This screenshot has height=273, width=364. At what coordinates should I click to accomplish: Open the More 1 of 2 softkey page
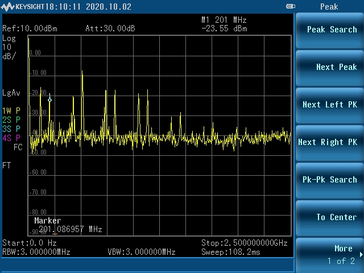click(329, 255)
